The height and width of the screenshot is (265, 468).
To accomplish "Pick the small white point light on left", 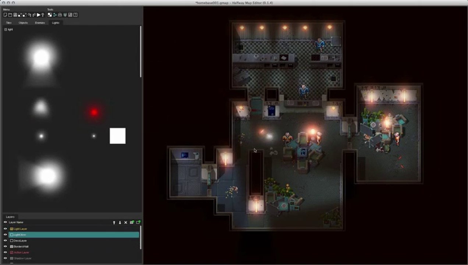I will point(41,136).
